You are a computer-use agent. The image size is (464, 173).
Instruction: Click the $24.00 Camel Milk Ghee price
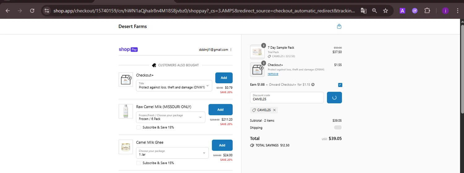228,155
